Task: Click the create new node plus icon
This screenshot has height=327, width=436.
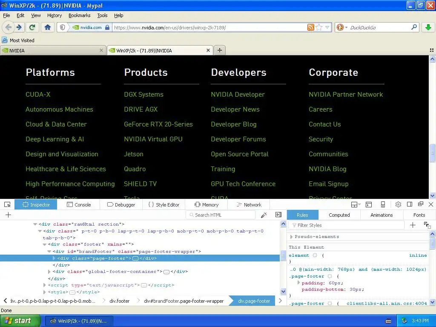Action: point(9,215)
